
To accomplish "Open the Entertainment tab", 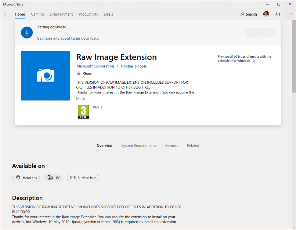I will pos(61,14).
